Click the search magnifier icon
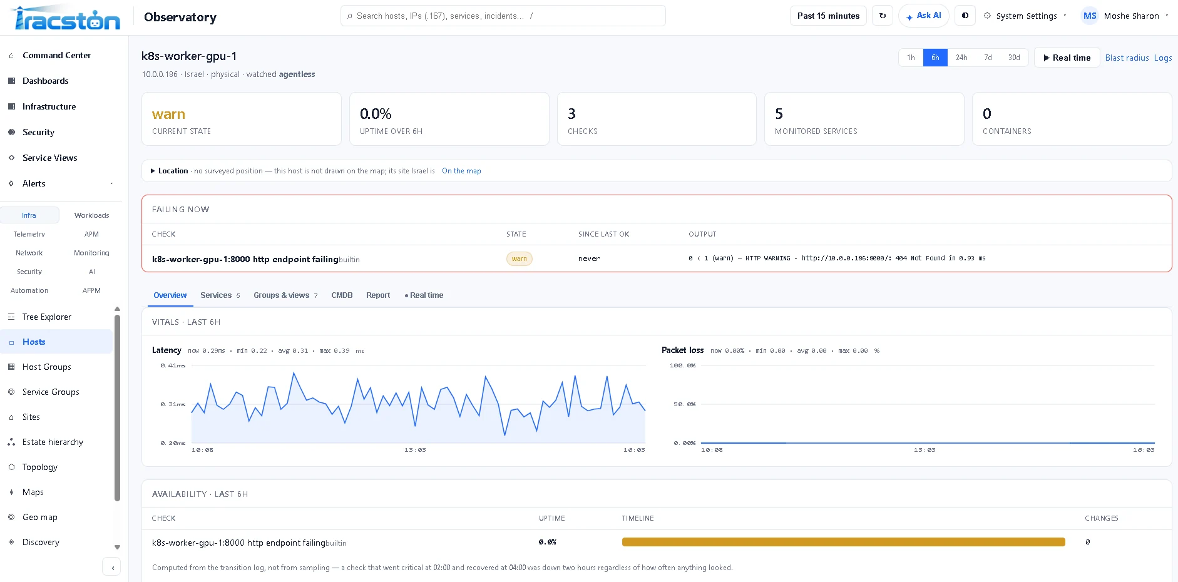Screen dimensions: 1178x582 350,16
